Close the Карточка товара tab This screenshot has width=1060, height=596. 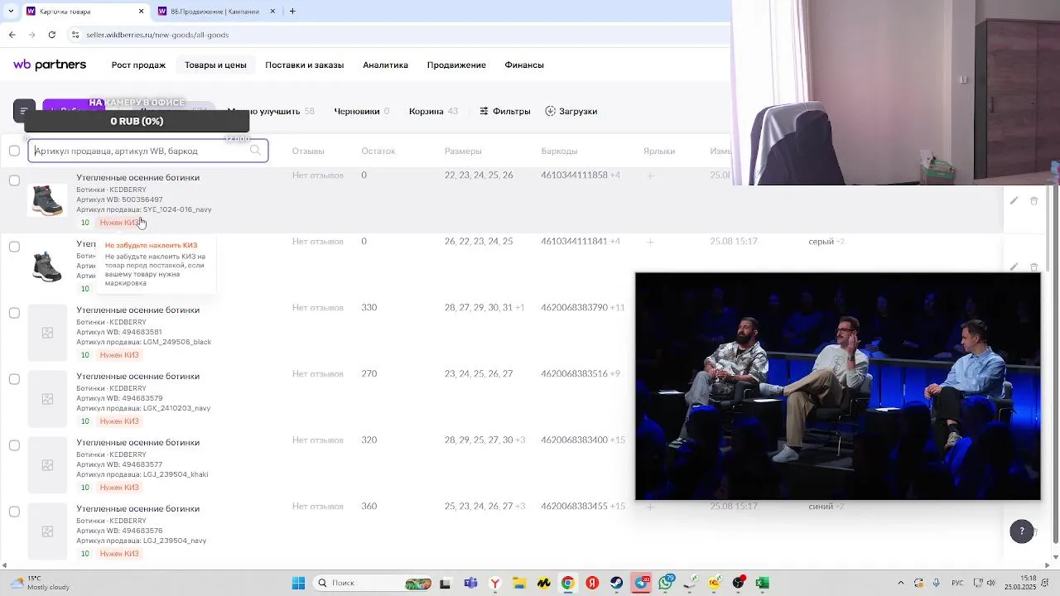pyautogui.click(x=141, y=12)
